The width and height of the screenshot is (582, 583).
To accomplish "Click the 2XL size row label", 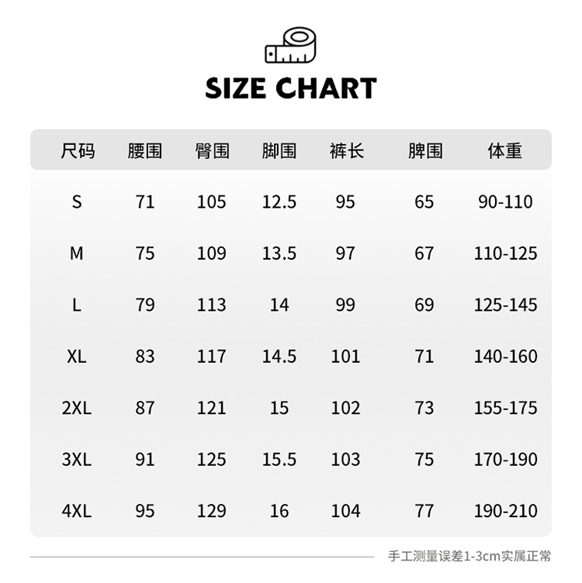I will click(77, 408).
